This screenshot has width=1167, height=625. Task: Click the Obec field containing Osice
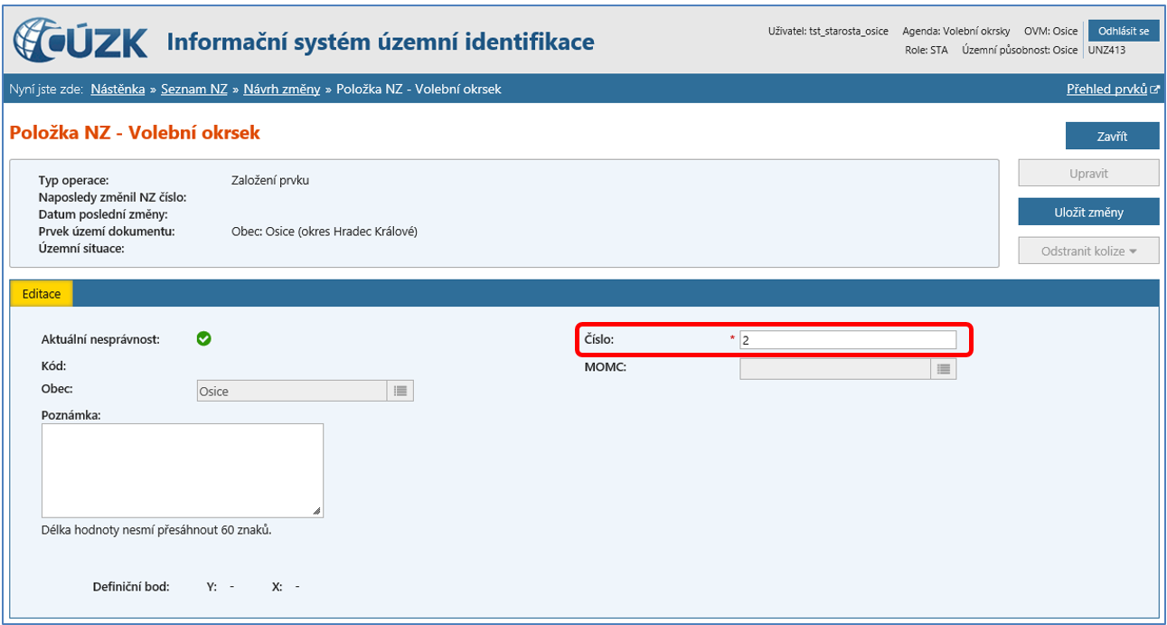click(292, 391)
